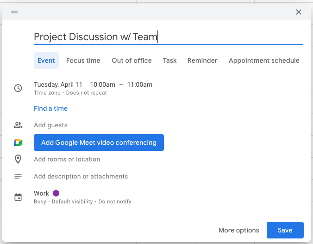Change the date Tuesday, April 11
Viewport: 313px width, 244px height.
point(58,84)
